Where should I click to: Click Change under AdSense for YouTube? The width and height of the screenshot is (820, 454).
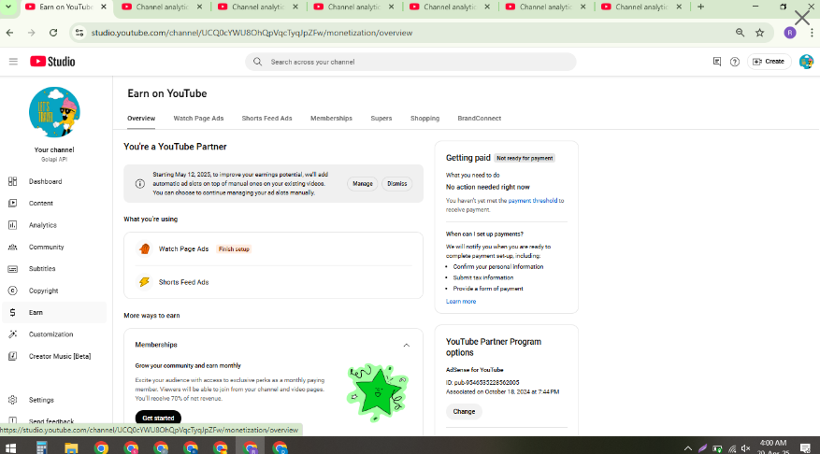pyautogui.click(x=464, y=412)
